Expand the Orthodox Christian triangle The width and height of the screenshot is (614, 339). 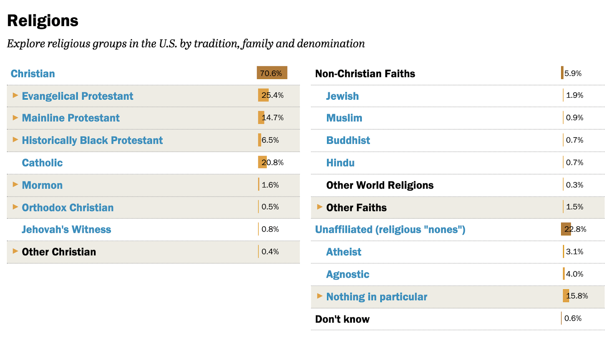point(15,207)
